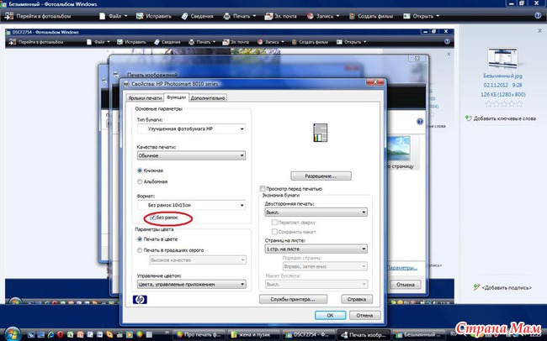Click the Разрешение... button
Viewport: 547px width, 341px height.
(321, 176)
